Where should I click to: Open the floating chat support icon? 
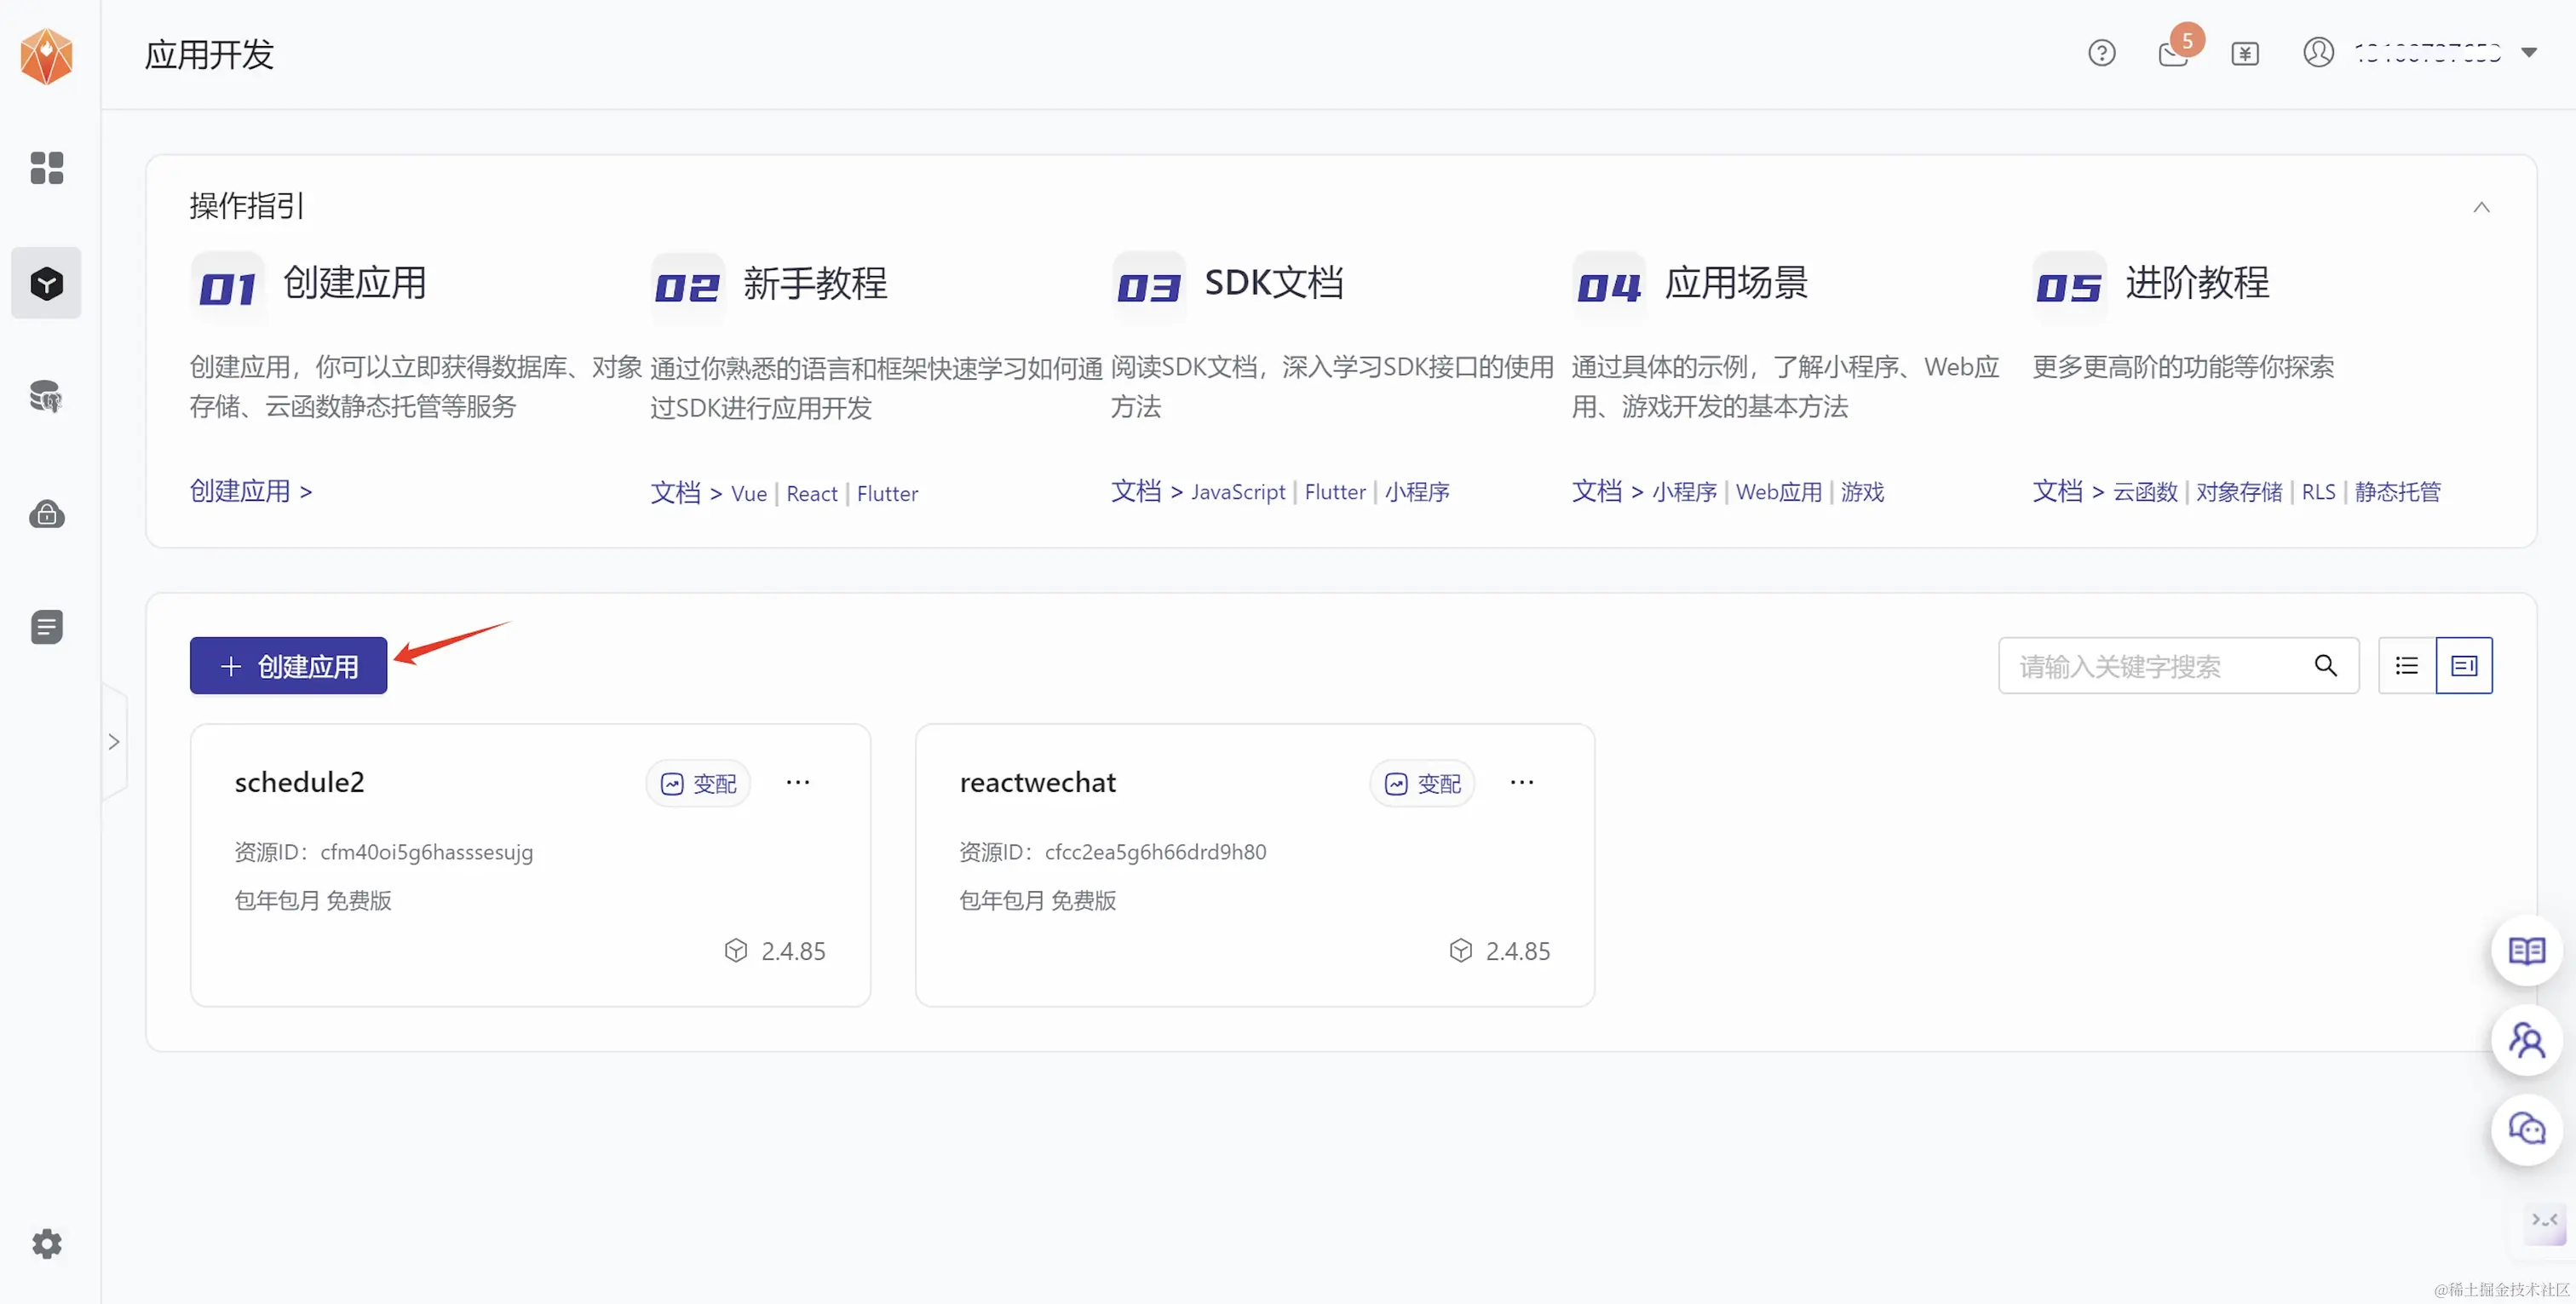tap(2526, 1129)
